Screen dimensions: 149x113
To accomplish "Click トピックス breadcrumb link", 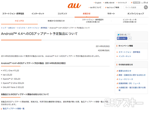I will [21, 28].
